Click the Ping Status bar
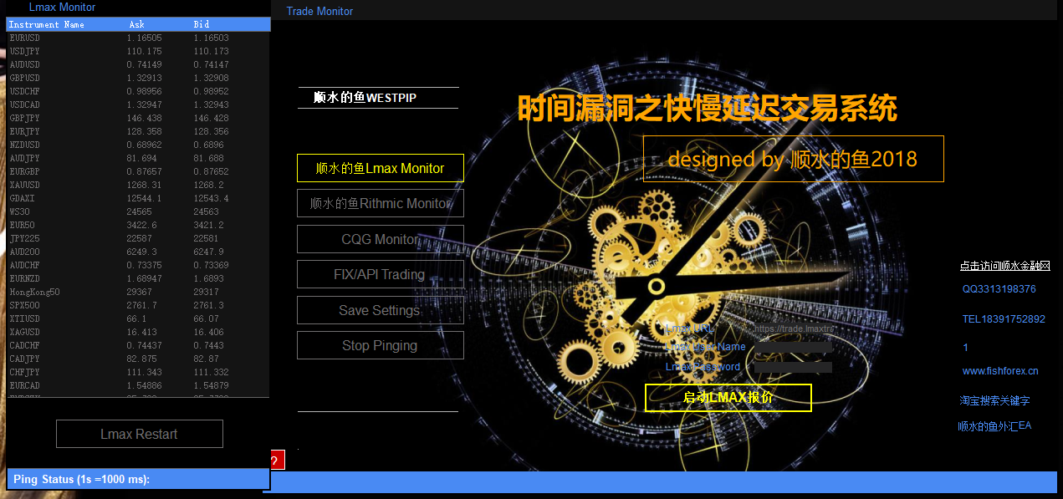Screen dimensions: 1063x499 click(x=138, y=479)
